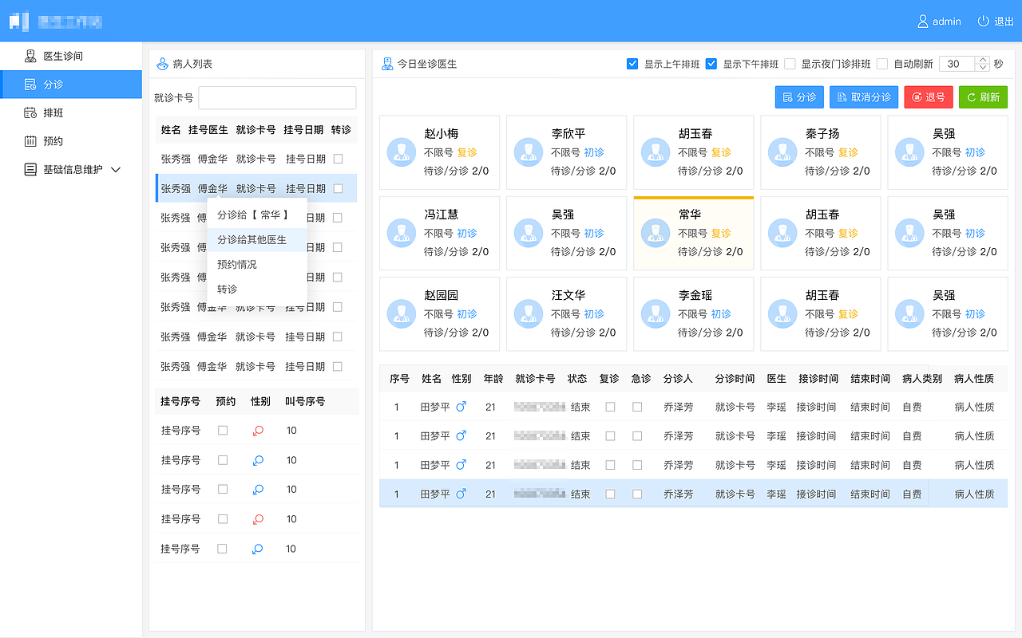Image resolution: width=1022 pixels, height=638 pixels.
Task: Click 叫号序号 column header
Action: [305, 401]
